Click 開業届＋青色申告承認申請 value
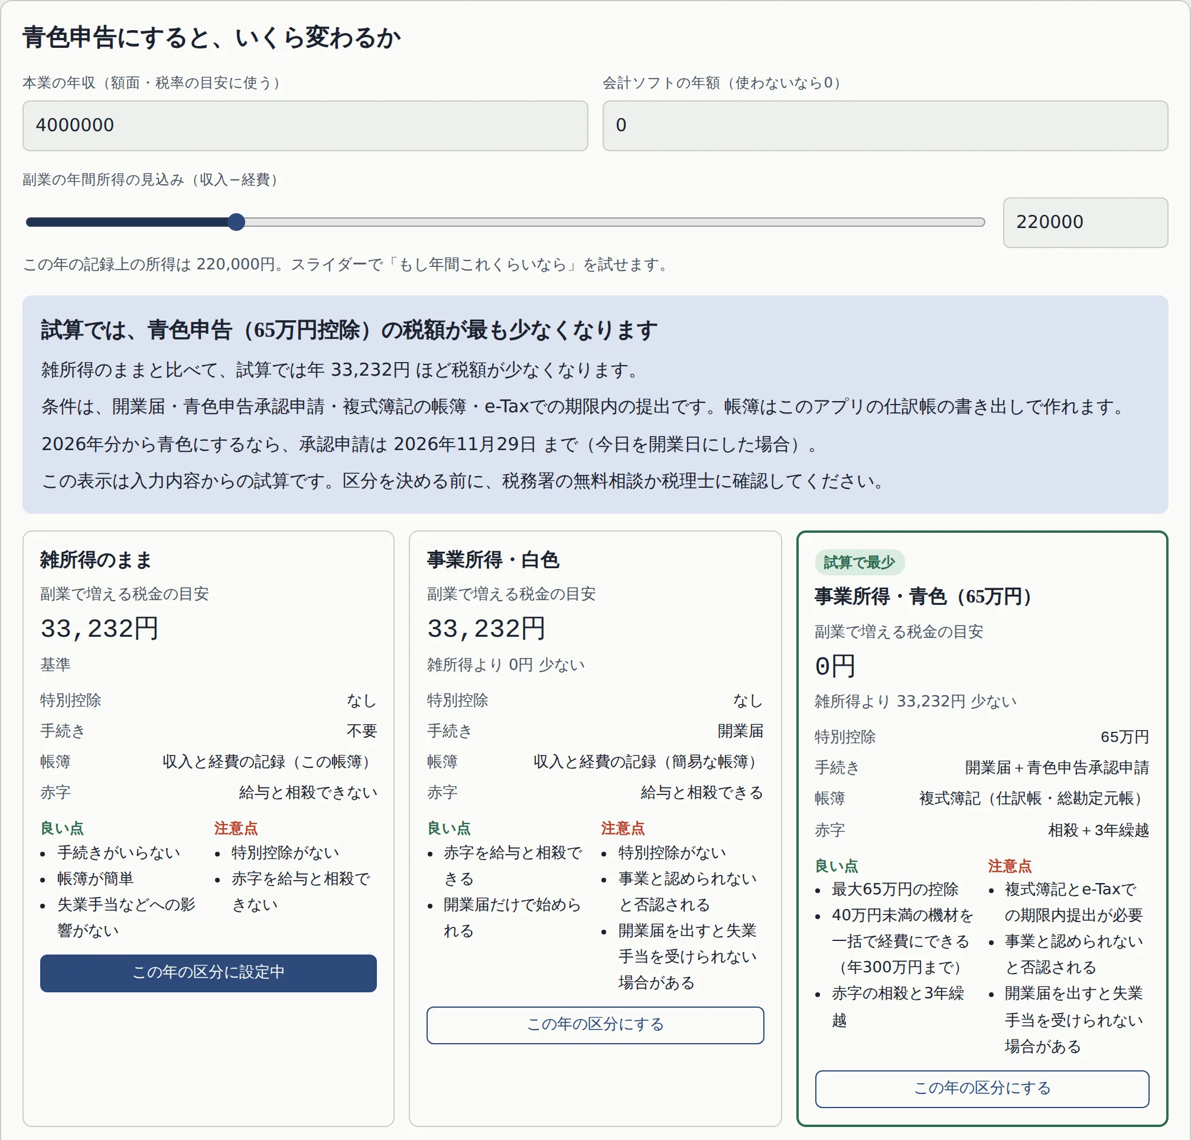The height and width of the screenshot is (1140, 1191). [x=1057, y=767]
